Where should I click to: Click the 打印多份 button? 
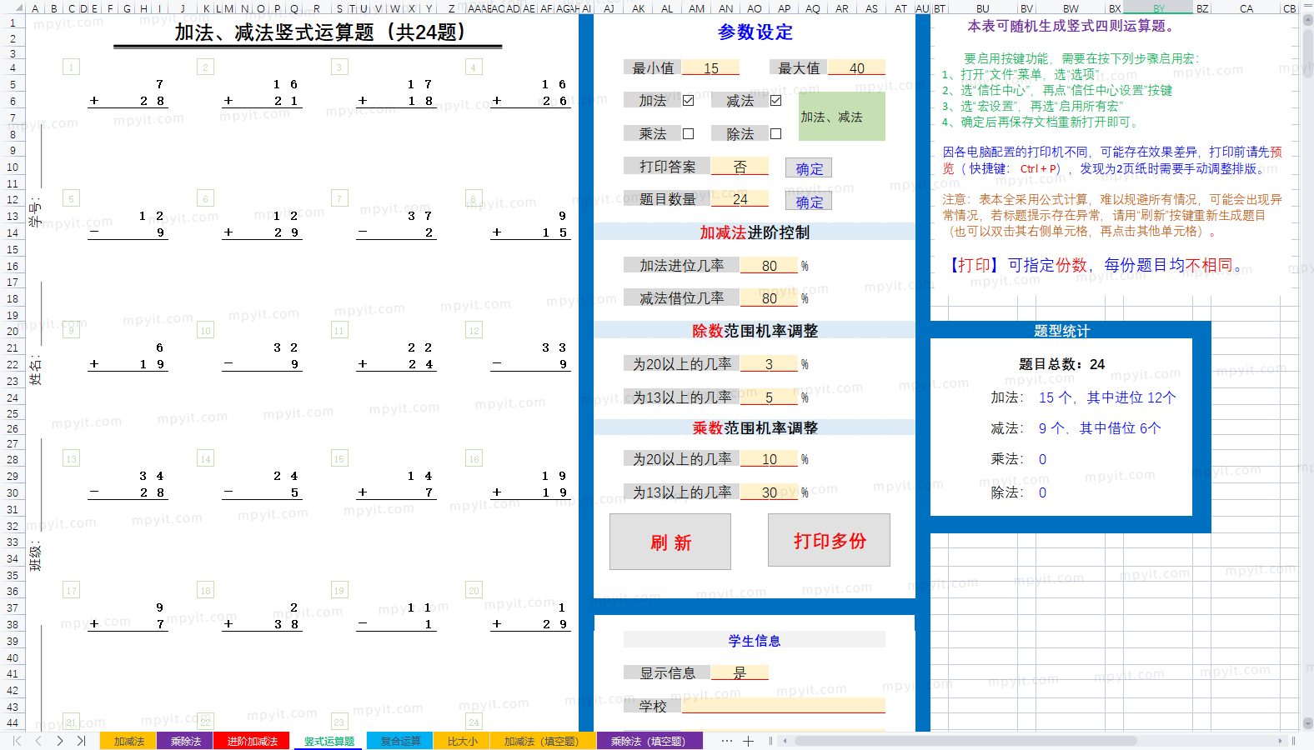pos(829,540)
